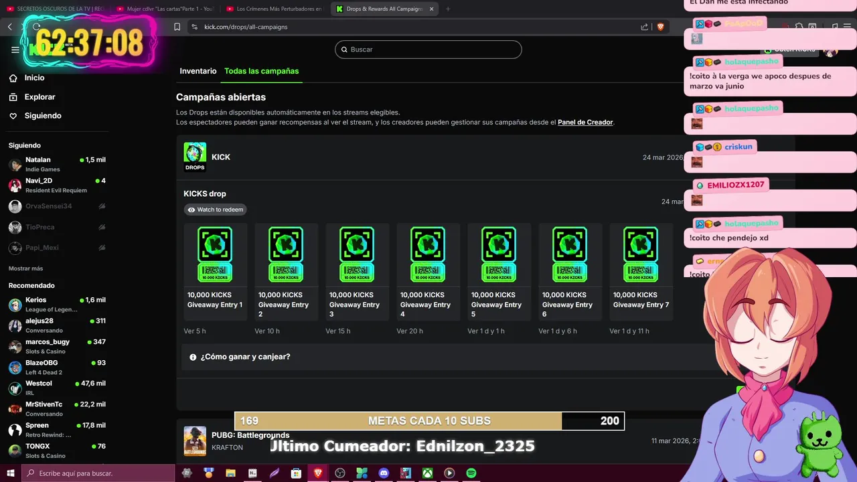The height and width of the screenshot is (482, 857).
Task: Click the Siguiendo heart icon
Action: (x=13, y=116)
